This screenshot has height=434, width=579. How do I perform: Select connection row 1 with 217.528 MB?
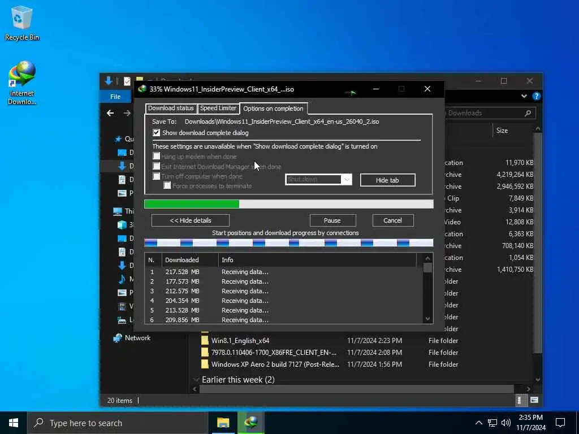click(284, 272)
